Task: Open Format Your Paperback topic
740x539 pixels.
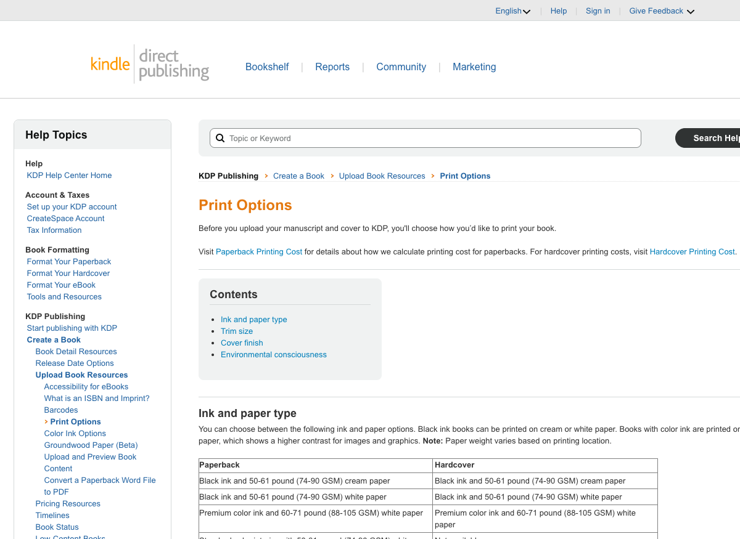Action: tap(69, 261)
